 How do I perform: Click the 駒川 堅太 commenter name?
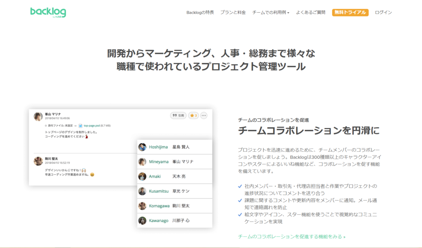(52, 159)
